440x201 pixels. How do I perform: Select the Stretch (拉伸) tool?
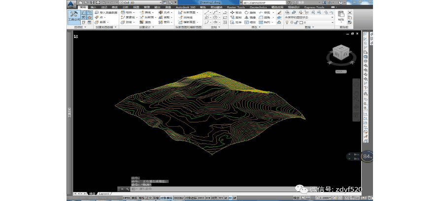[236, 22]
